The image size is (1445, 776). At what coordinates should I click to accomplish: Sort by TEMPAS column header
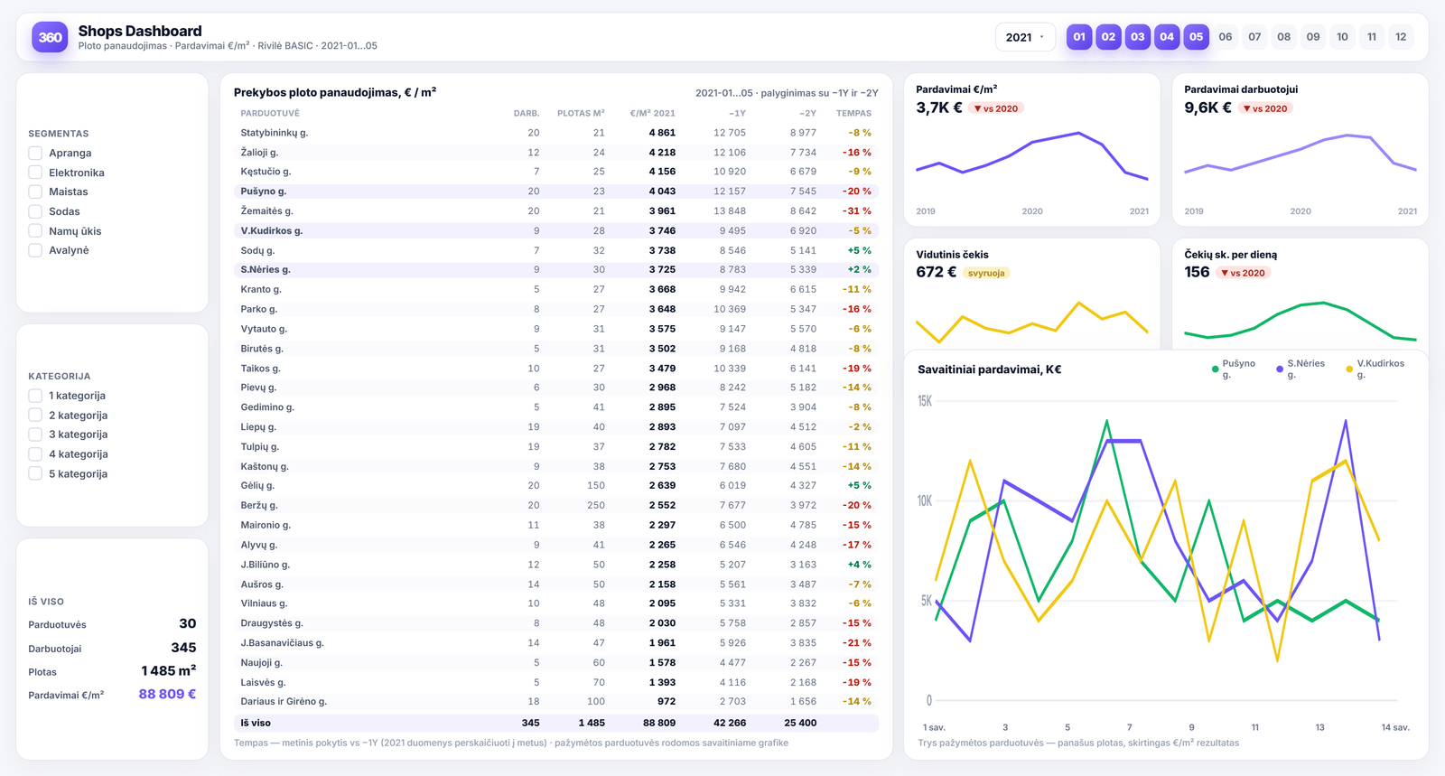(853, 114)
